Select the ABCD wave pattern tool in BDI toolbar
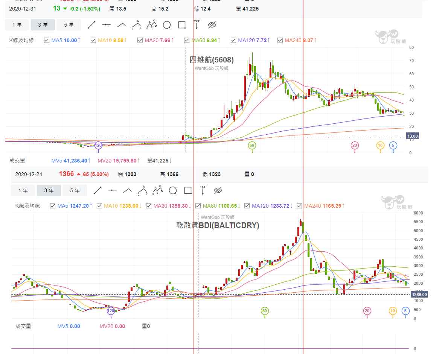This screenshot has width=445, height=354. 158,190
